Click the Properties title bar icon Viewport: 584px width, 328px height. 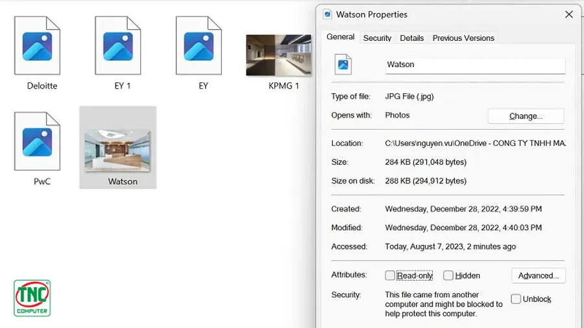(x=328, y=14)
